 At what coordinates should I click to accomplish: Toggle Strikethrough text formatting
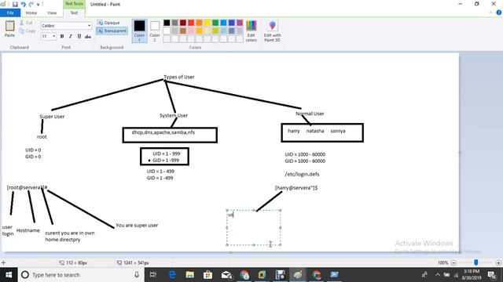pos(88,37)
